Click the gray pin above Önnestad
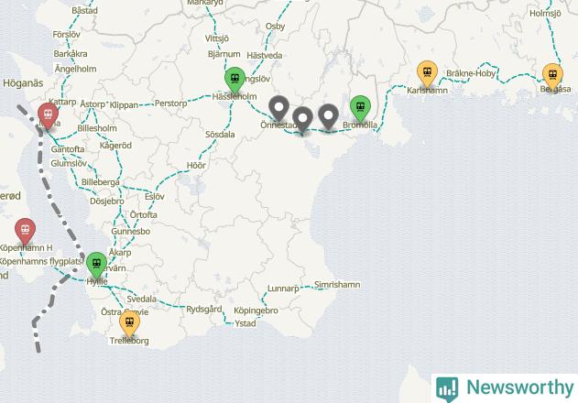The image size is (578, 403). pos(279,108)
